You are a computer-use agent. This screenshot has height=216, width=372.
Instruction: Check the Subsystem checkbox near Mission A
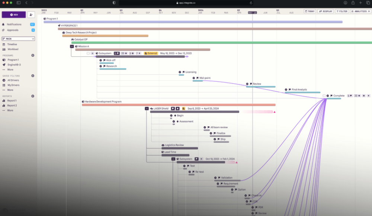tap(89, 53)
